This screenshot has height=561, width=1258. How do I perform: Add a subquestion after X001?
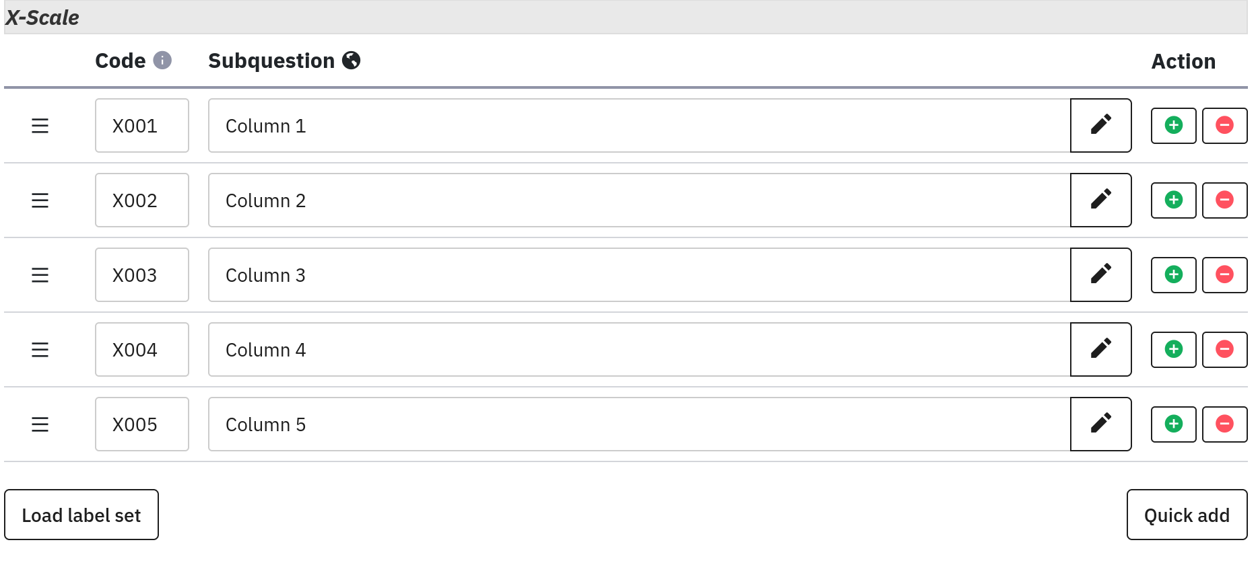(1173, 126)
